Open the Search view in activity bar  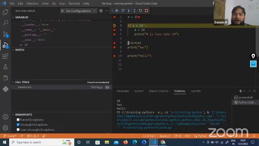click(5, 23)
